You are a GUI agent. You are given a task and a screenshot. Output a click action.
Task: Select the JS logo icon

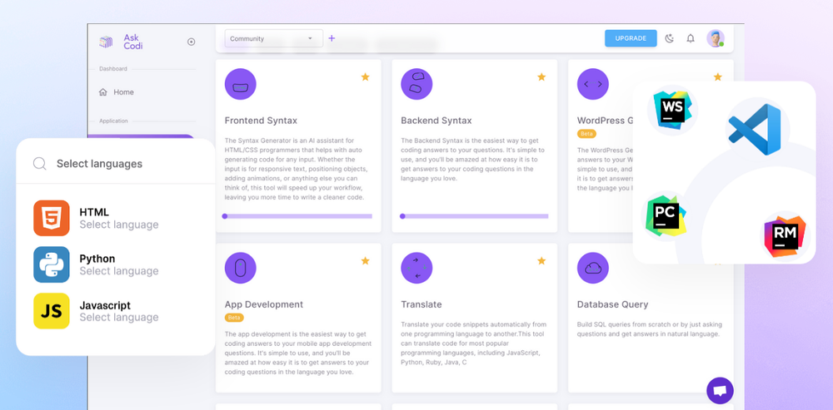52,311
